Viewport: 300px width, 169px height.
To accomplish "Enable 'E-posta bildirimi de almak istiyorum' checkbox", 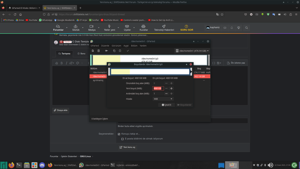I will (122, 139).
